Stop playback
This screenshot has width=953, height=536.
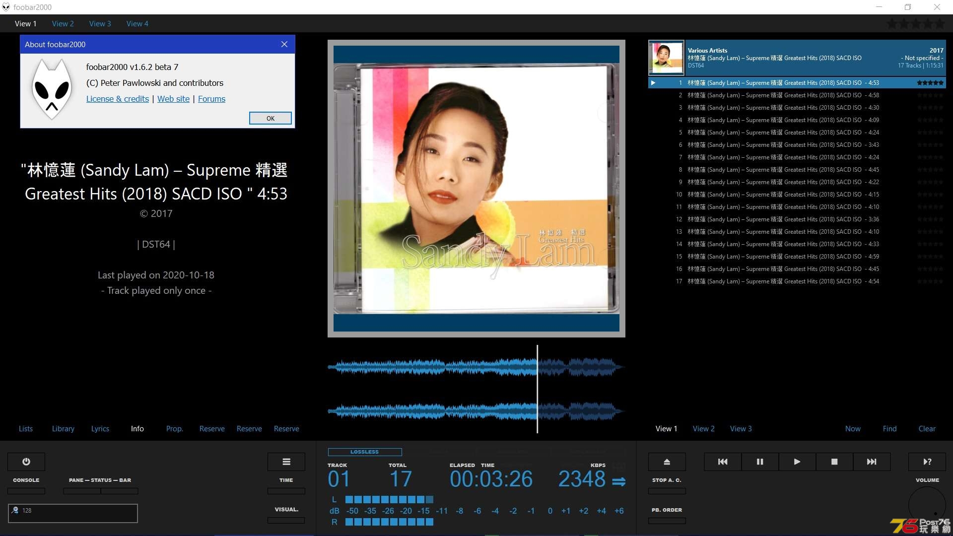[x=834, y=462]
